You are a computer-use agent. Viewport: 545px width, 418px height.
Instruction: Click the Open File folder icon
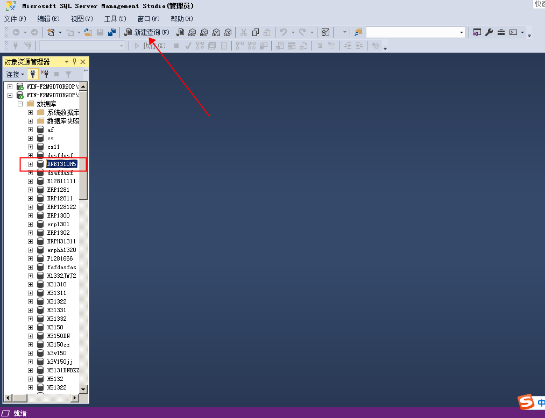coord(88,33)
